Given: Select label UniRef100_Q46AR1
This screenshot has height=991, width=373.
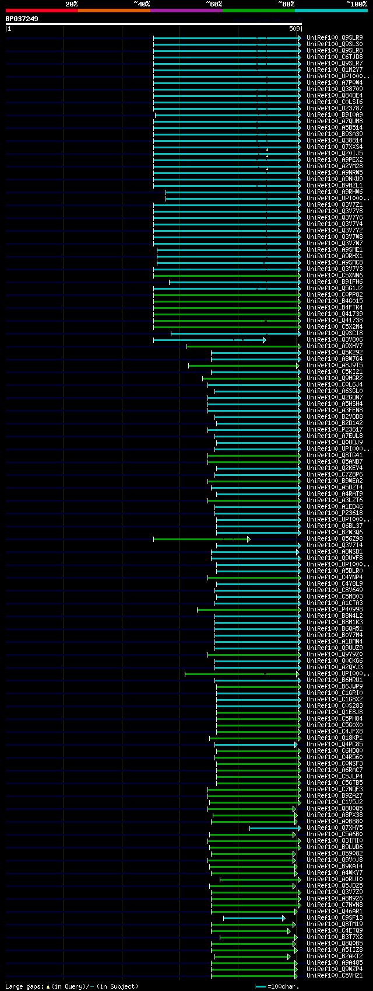Looking at the screenshot, I should [335, 912].
